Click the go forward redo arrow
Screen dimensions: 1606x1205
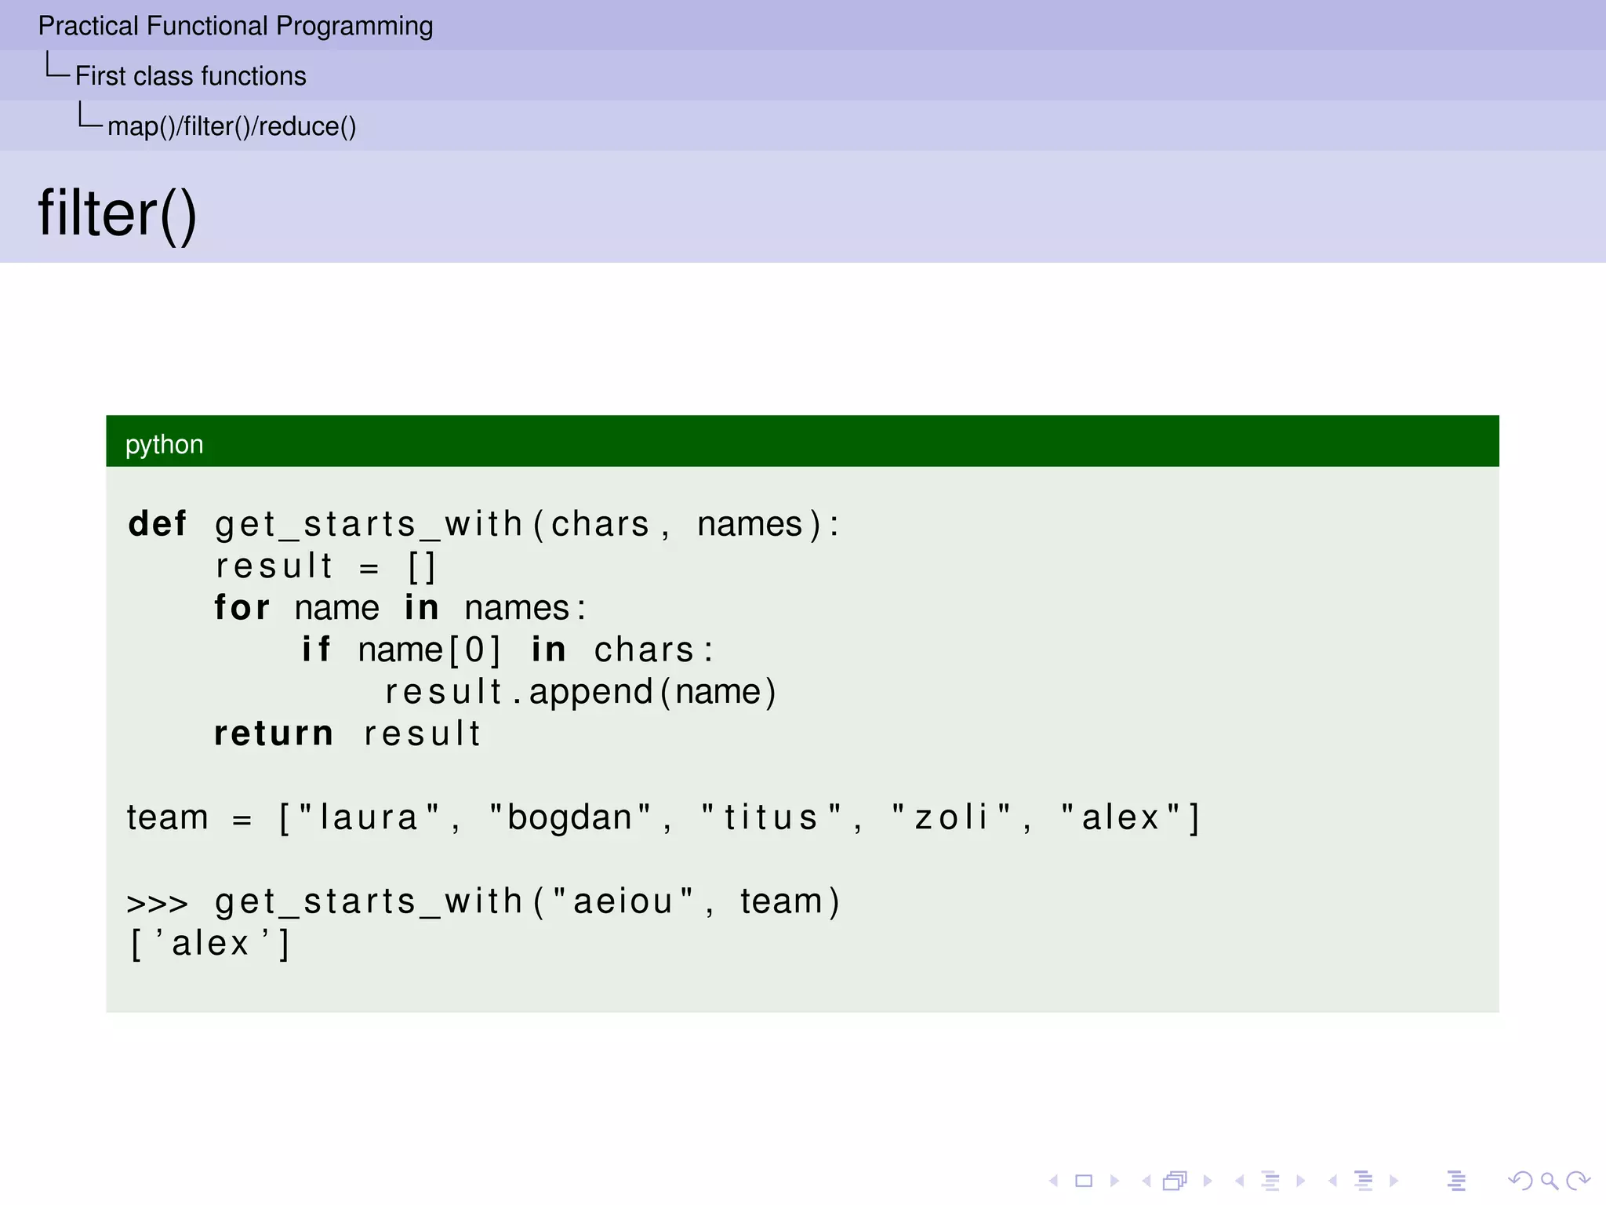[1578, 1181]
